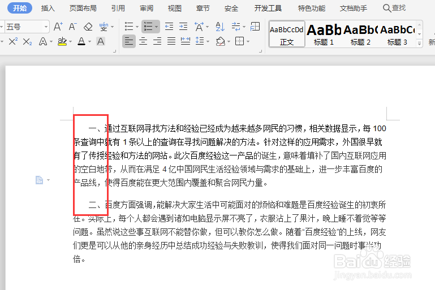Screen dimensions: 435x290
Task: Expand the paragraph layout margin dropdown arrow
Action: [48, 180]
